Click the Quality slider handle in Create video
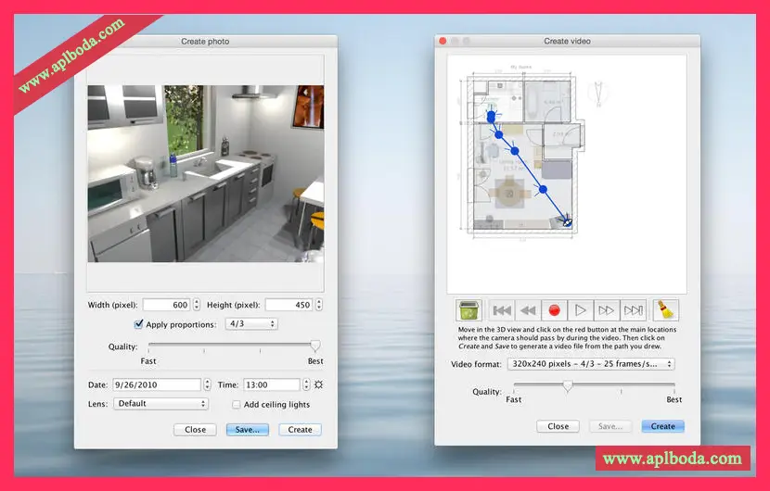770x491 pixels. click(x=568, y=386)
